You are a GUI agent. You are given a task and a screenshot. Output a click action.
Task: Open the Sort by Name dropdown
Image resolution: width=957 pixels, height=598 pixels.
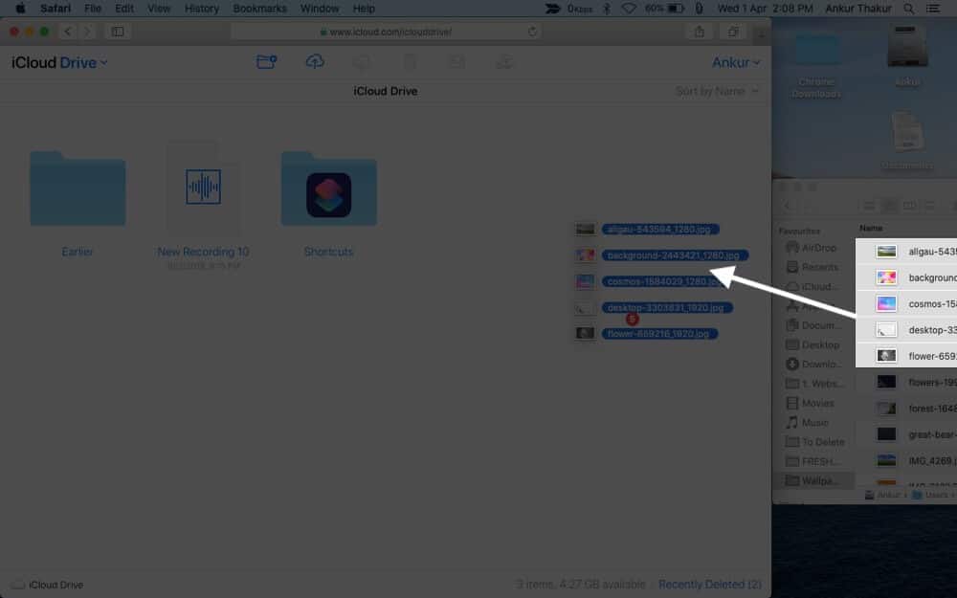(x=717, y=91)
